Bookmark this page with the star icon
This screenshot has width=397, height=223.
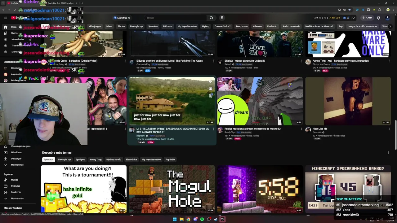350,10
